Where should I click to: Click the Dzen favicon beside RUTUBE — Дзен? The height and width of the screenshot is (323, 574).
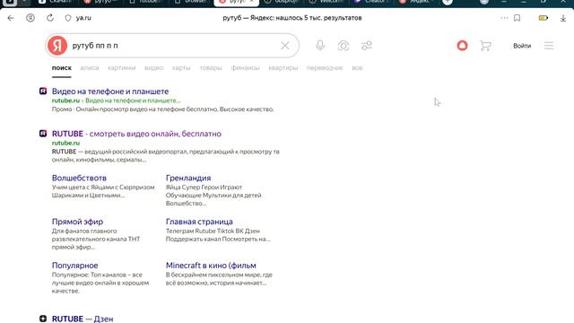pyautogui.click(x=43, y=319)
